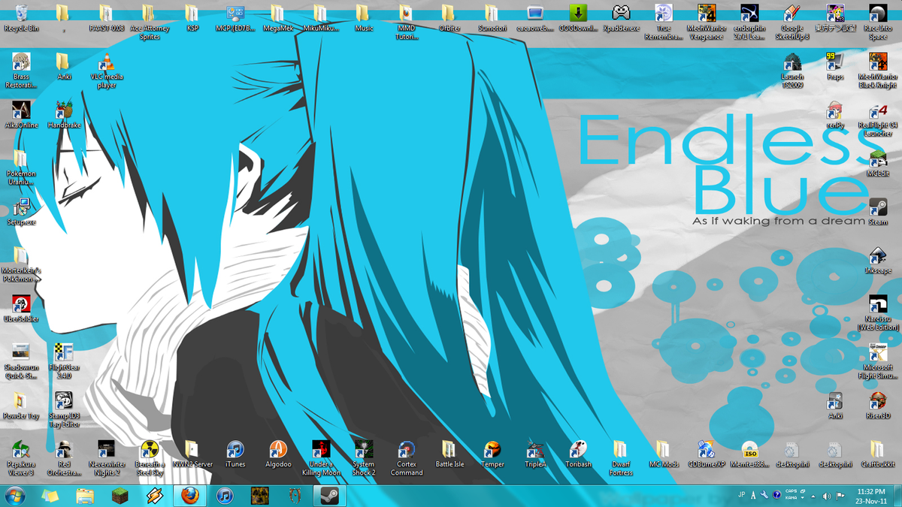Open Cortex Command shortcut

(x=407, y=458)
